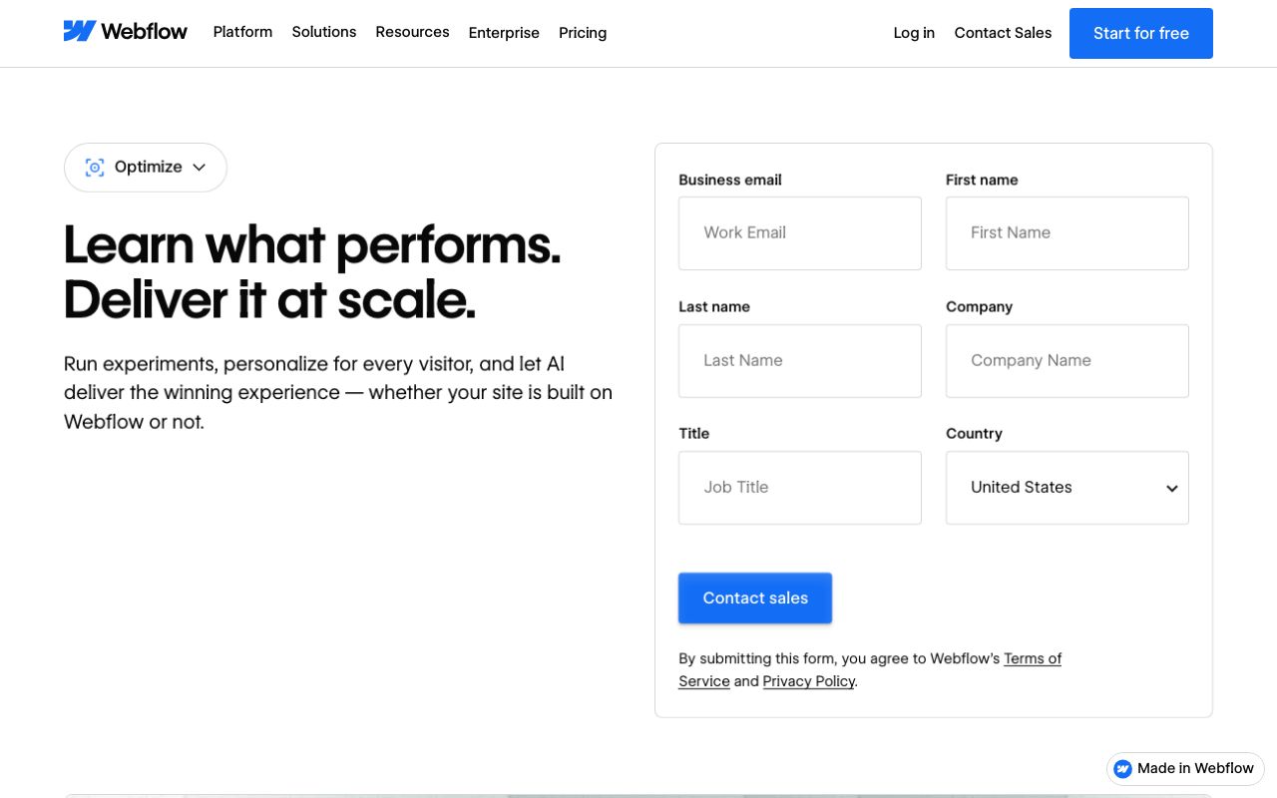The width and height of the screenshot is (1277, 798).
Task: Focus the Job Title input field
Action: click(800, 488)
